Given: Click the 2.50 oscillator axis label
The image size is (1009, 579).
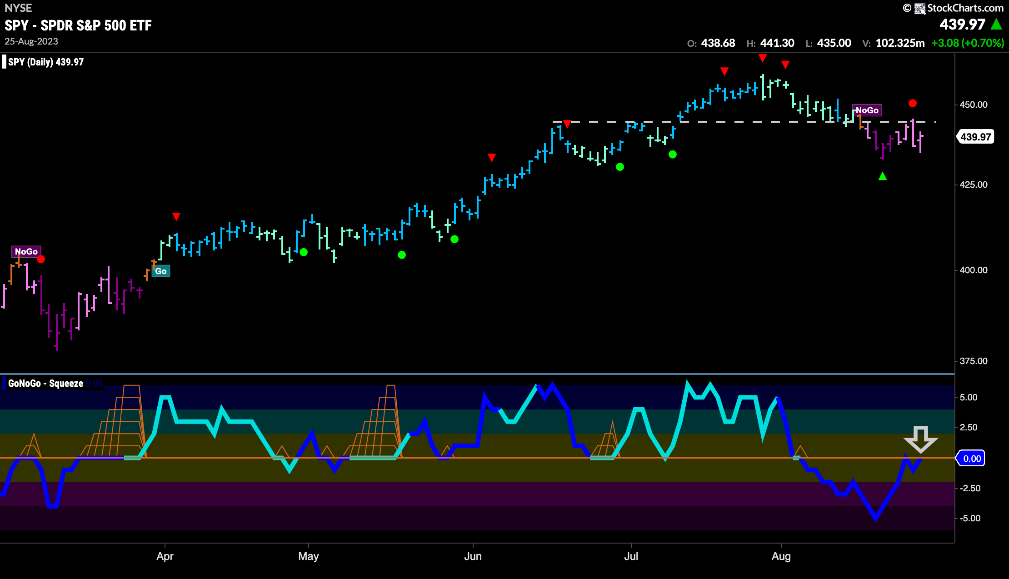Looking at the screenshot, I should pos(969,427).
